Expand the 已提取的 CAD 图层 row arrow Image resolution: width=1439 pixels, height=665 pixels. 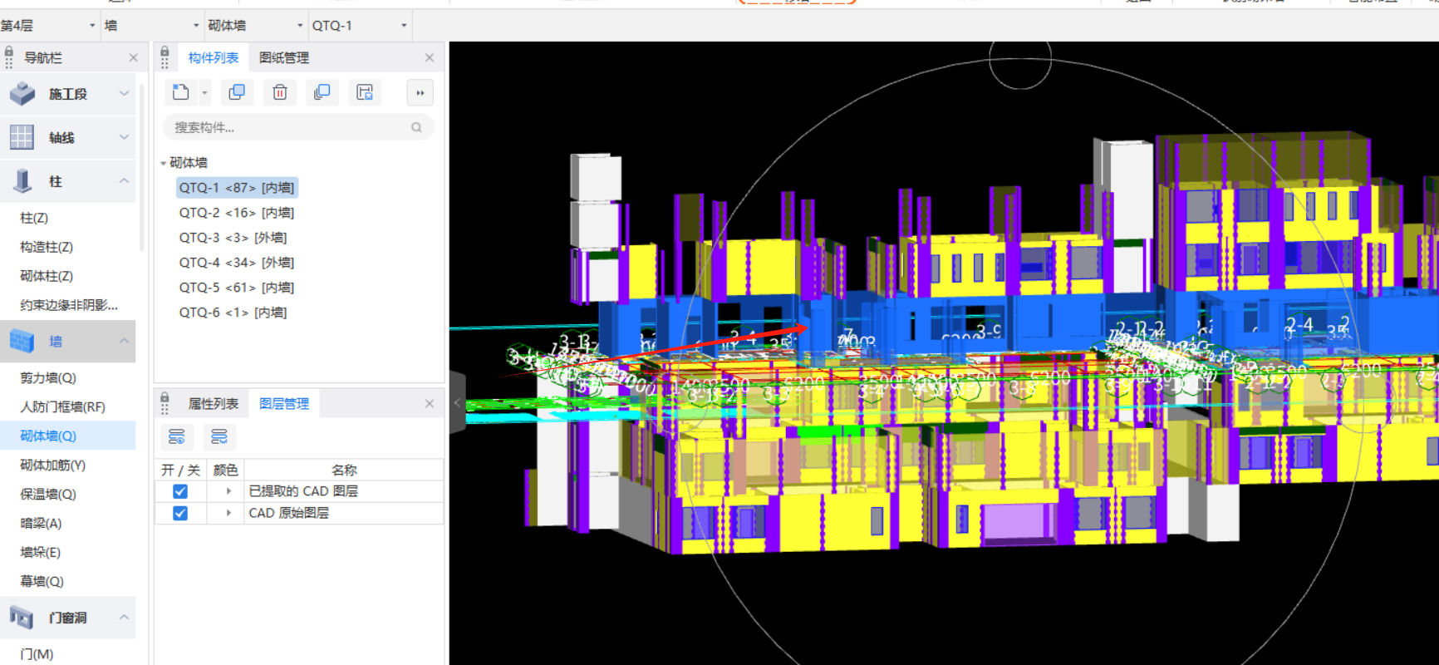pyautogui.click(x=228, y=491)
